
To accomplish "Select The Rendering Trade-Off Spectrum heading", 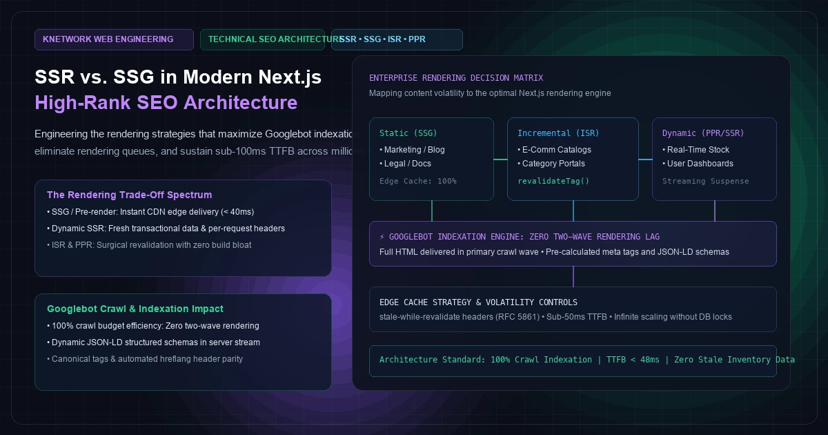I will click(129, 195).
